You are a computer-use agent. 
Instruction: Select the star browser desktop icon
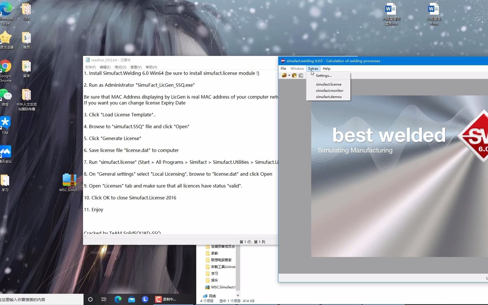[6, 40]
